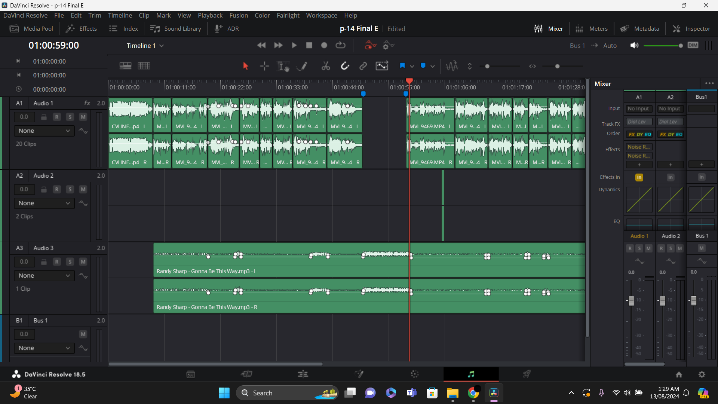Mute the Audio 1 track
Viewport: 718px width, 404px height.
(x=83, y=117)
